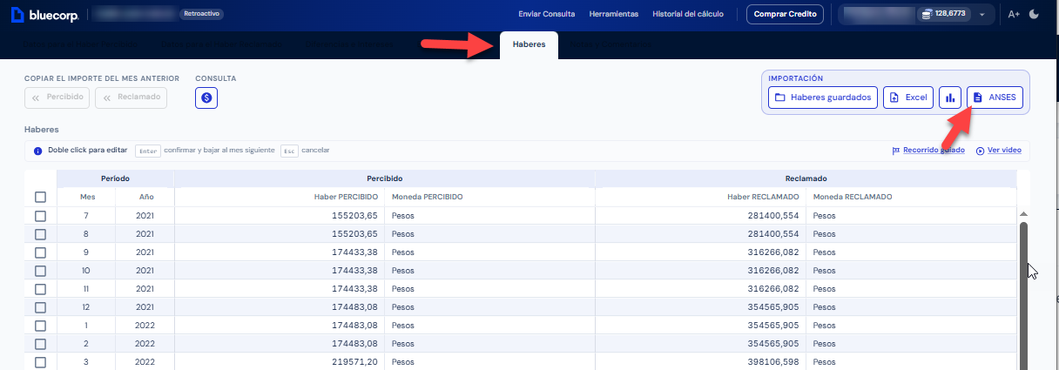
Task: Click the Año column header
Action: pos(145,197)
